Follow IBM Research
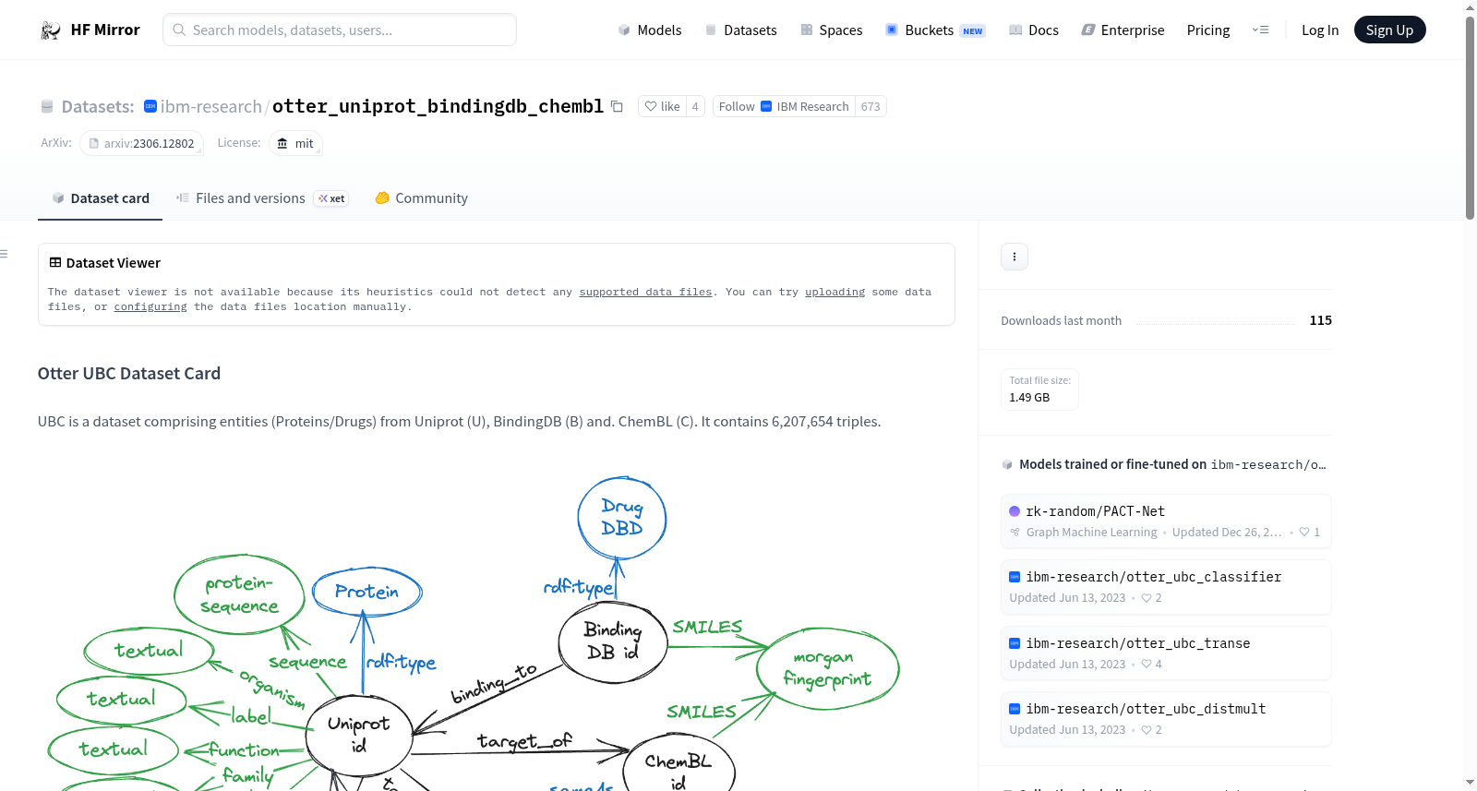Image resolution: width=1477 pixels, height=791 pixels. pyautogui.click(x=784, y=106)
